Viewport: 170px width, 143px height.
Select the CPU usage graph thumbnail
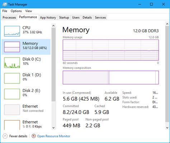pos(12,31)
